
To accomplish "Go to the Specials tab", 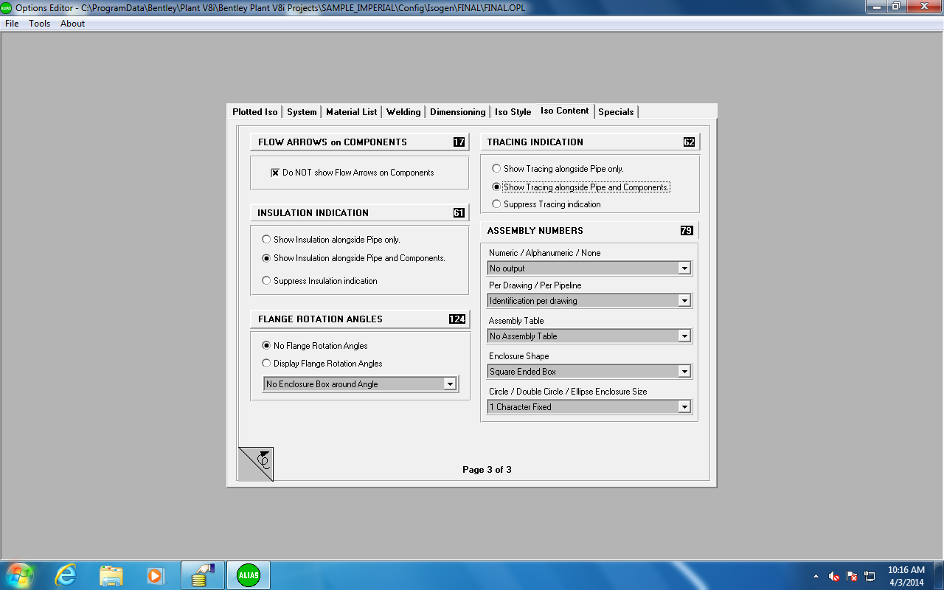I will coord(616,112).
